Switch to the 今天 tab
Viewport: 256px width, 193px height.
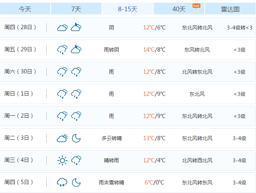pyautogui.click(x=25, y=9)
